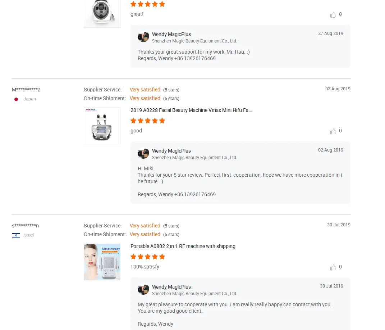Screen dimensions: 385x330
Task: Click thumbs-up on the "good" review
Action: click(x=333, y=131)
